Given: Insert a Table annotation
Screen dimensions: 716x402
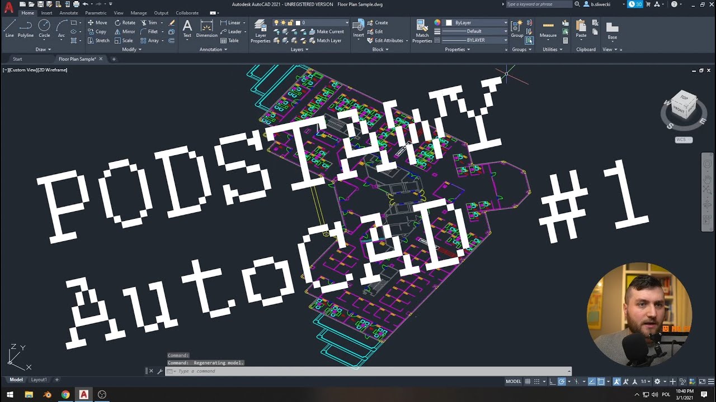Looking at the screenshot, I should click(x=229, y=41).
